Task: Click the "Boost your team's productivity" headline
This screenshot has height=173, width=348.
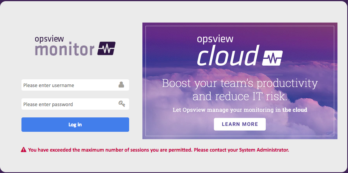Action: pos(240,84)
